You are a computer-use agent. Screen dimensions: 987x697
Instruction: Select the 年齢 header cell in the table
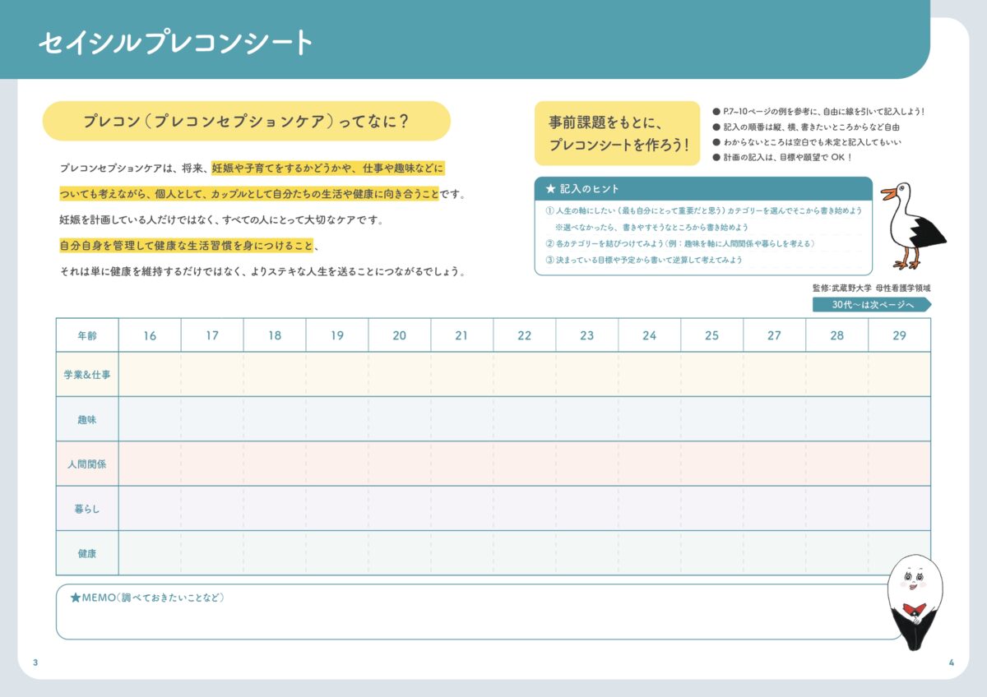[86, 335]
